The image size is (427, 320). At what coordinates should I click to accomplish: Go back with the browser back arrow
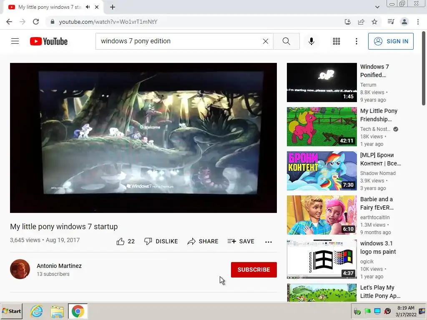coord(9,22)
